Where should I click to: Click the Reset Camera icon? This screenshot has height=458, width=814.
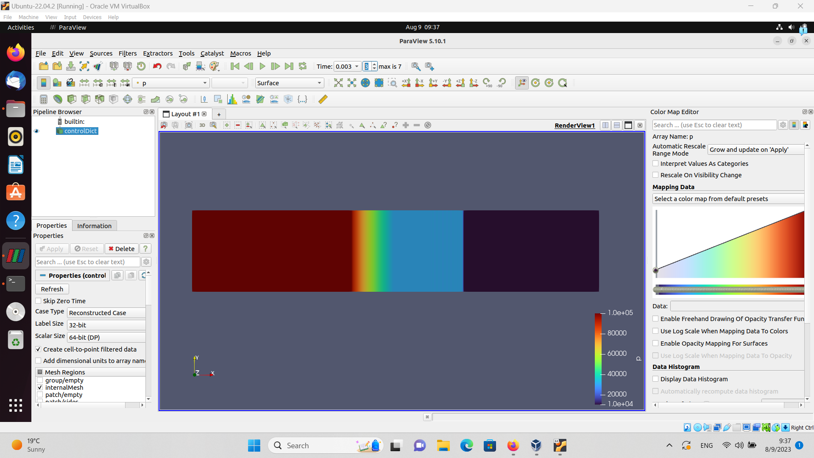(338, 83)
